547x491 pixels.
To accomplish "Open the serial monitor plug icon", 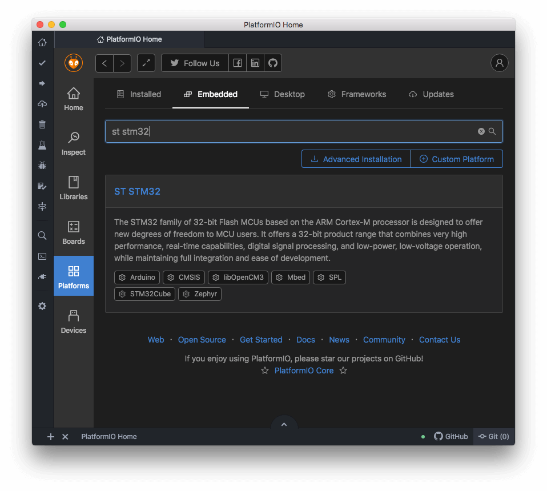I will coord(42,277).
